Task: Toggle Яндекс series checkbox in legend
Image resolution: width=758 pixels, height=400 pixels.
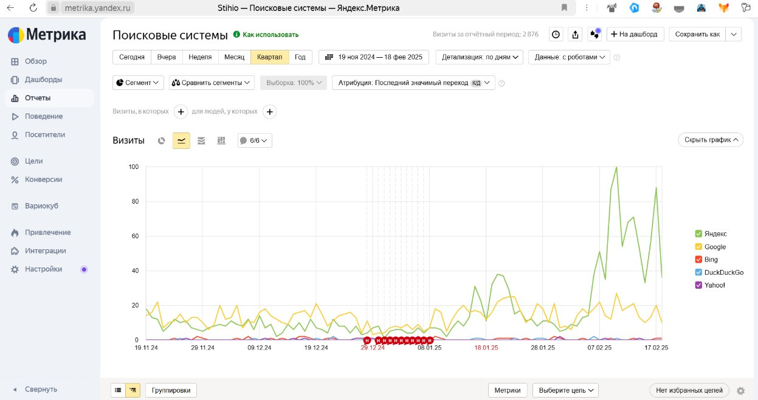Action: (x=698, y=234)
